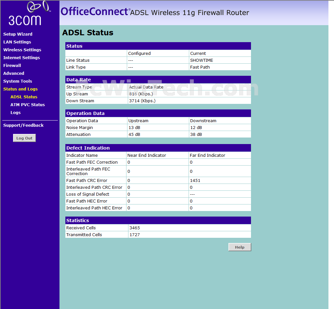Select the 12 dB downstream noise margin
Screen dimensions: 334x309
tap(196, 128)
